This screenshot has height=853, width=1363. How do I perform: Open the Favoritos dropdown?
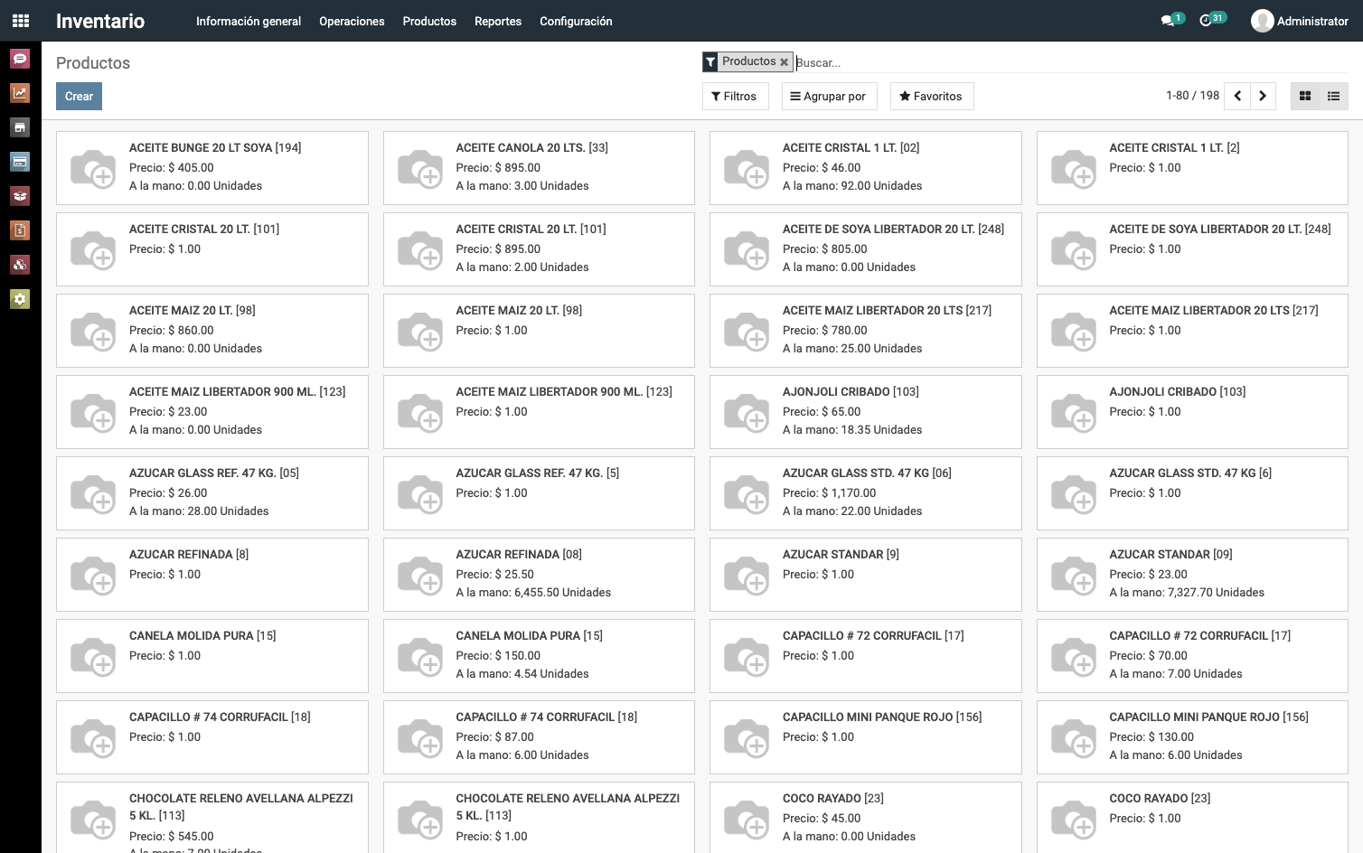point(932,97)
